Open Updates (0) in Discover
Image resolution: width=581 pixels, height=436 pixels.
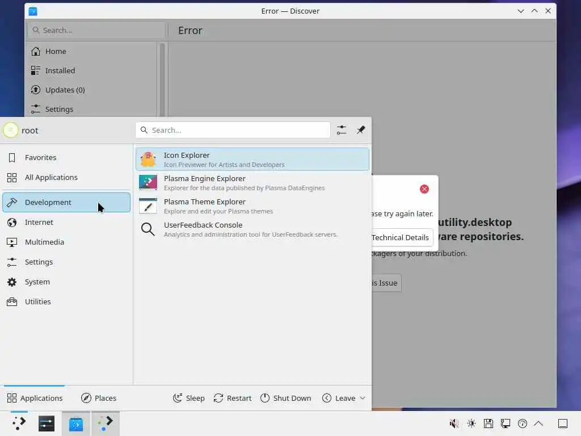point(92,90)
